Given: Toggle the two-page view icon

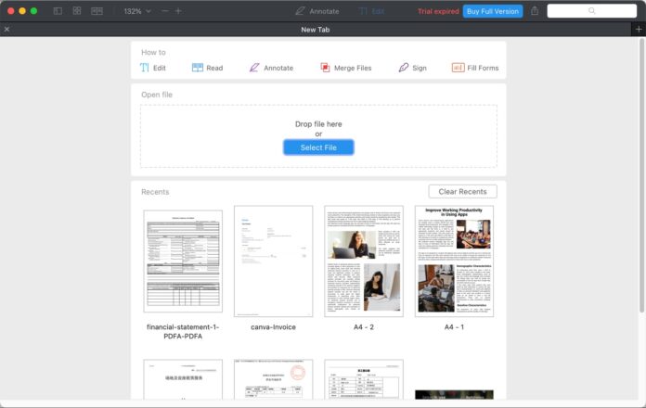Looking at the screenshot, I should 96,11.
